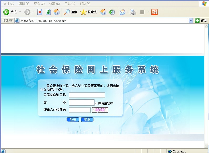Click the orange Taobao toolbar icon
The height and width of the screenshot is (153, 209).
click(x=155, y=12)
